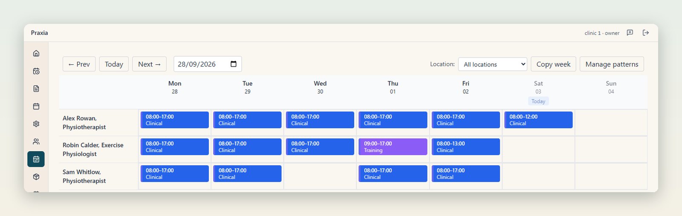Open Robin Calder's Tuesday clinical shift
The height and width of the screenshot is (216, 682).
[248, 147]
